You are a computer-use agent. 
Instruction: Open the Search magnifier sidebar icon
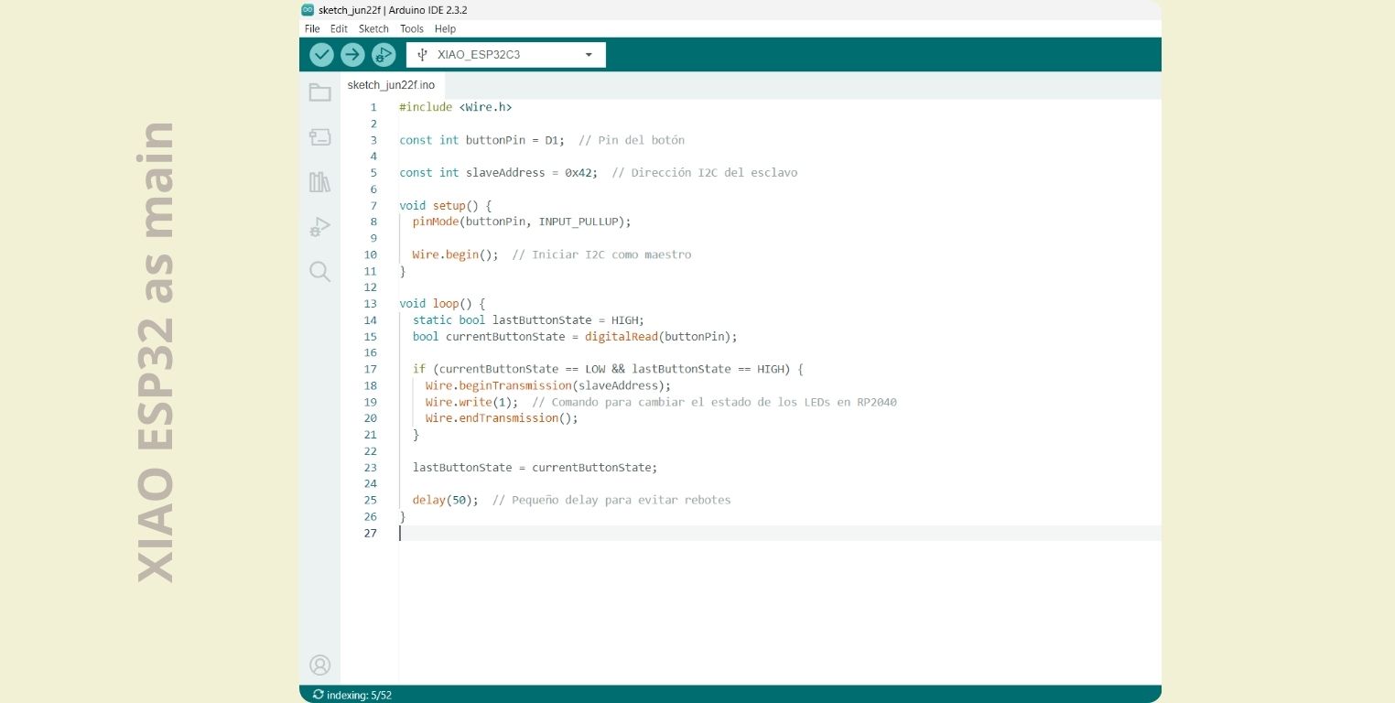click(x=319, y=272)
